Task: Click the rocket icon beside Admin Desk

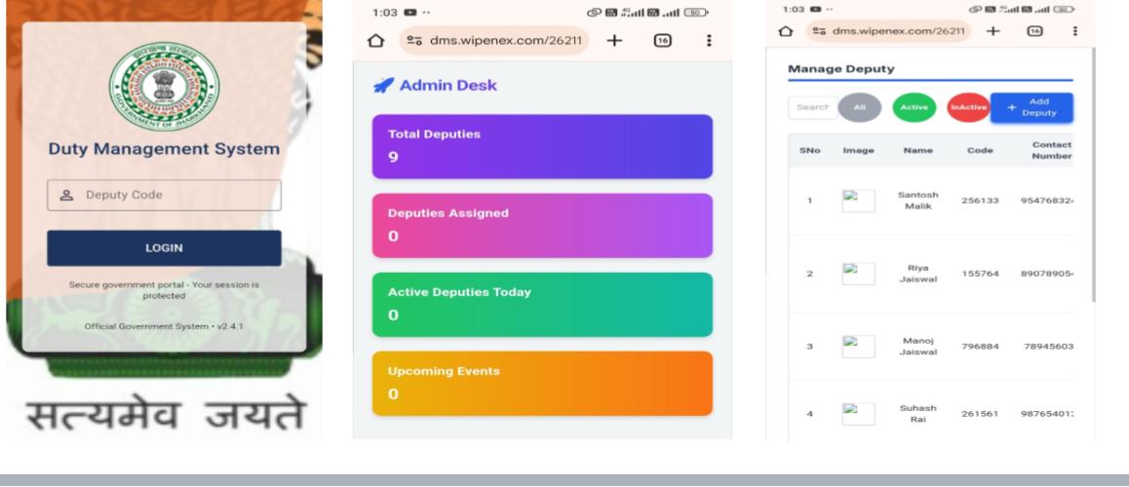Action: 383,86
